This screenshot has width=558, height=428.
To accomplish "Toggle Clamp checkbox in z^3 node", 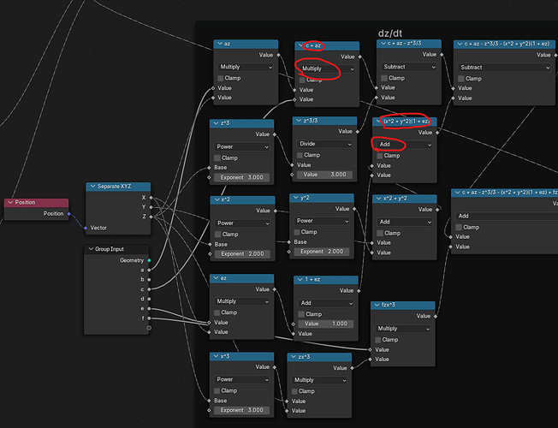I will pos(217,158).
